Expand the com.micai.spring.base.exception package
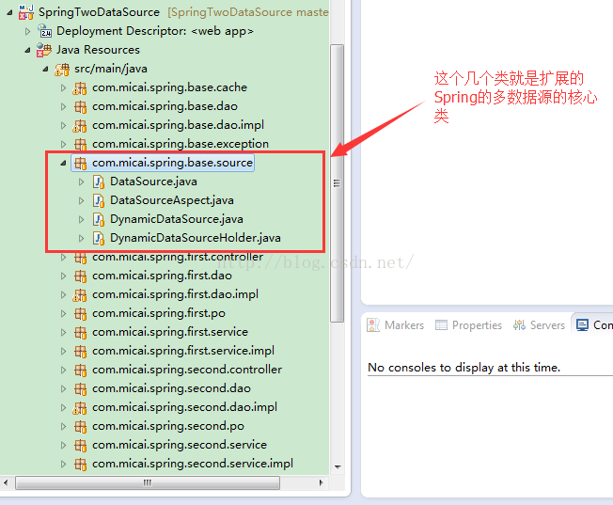The height and width of the screenshot is (505, 613). (x=63, y=144)
